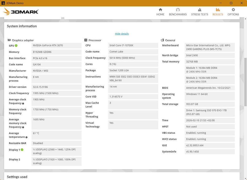This screenshot has width=247, height=180.
Task: Select the 2026-02-10 21:53 time value
Action: click(210, 120)
